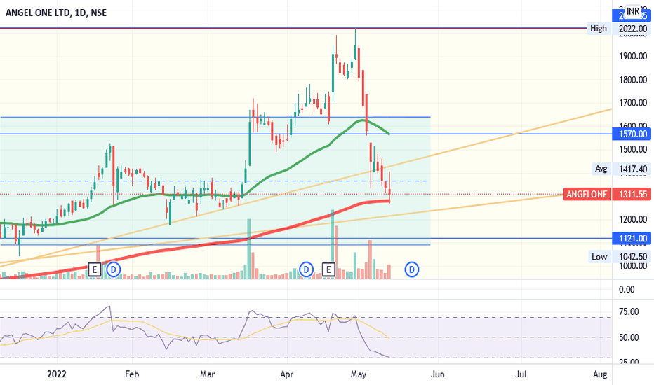
Task: Click the 1900.00 price axis value
Action: (633, 56)
